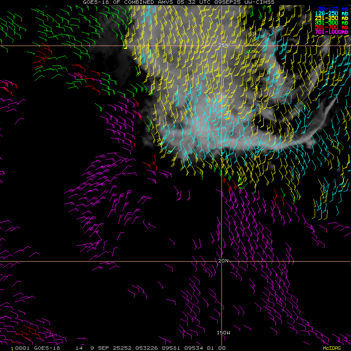Click GOES-18 in the bottom status line
351x351 pixels.
point(48,348)
